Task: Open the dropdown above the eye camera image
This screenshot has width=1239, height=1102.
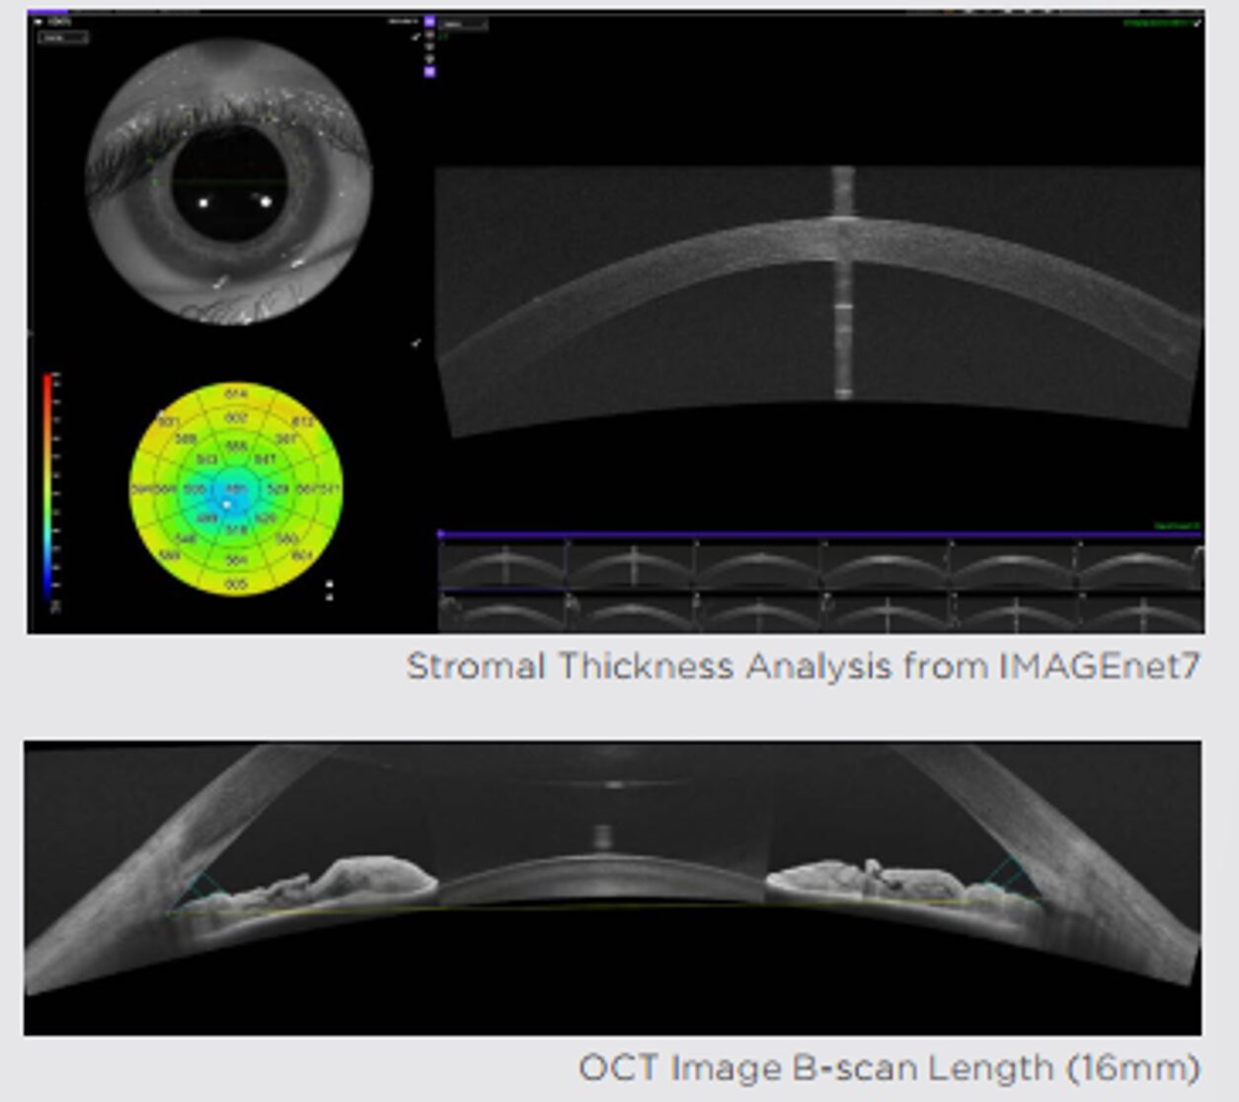Action: coord(63,38)
